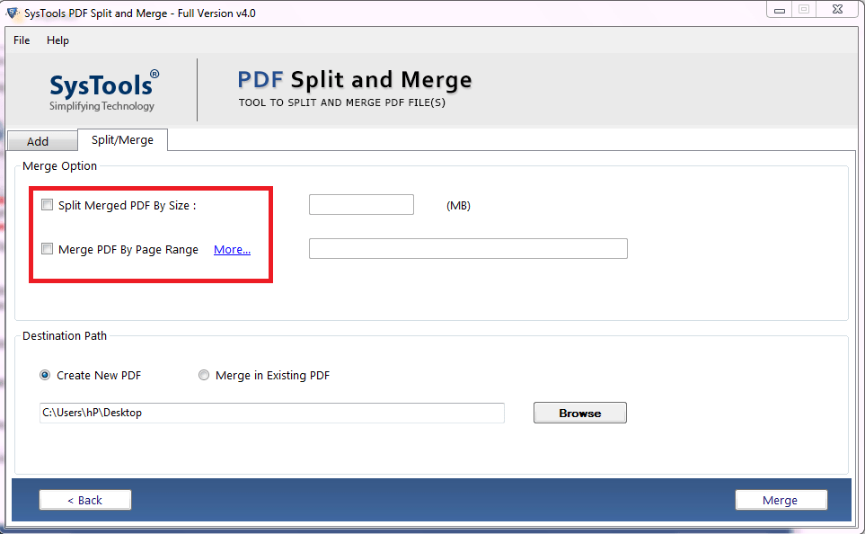Enable Merge PDF By Page Range

tap(47, 249)
